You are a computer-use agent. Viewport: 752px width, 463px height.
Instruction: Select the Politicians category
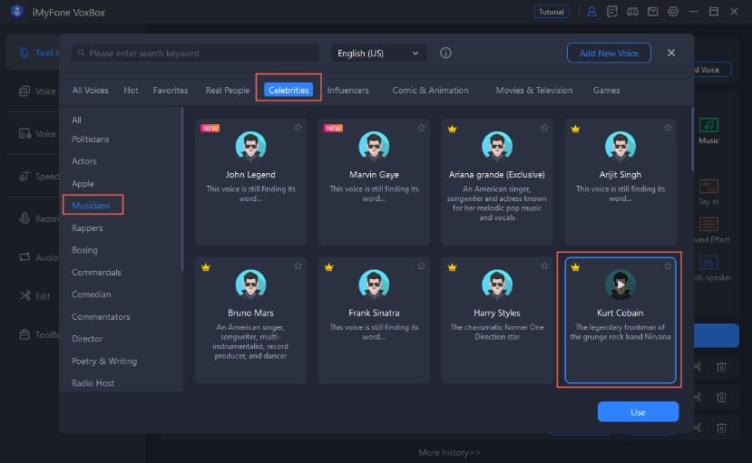point(90,140)
